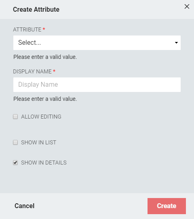Click the SHOW IN DETAILS label text
Image resolution: width=194 pixels, height=219 pixels.
tap(44, 163)
